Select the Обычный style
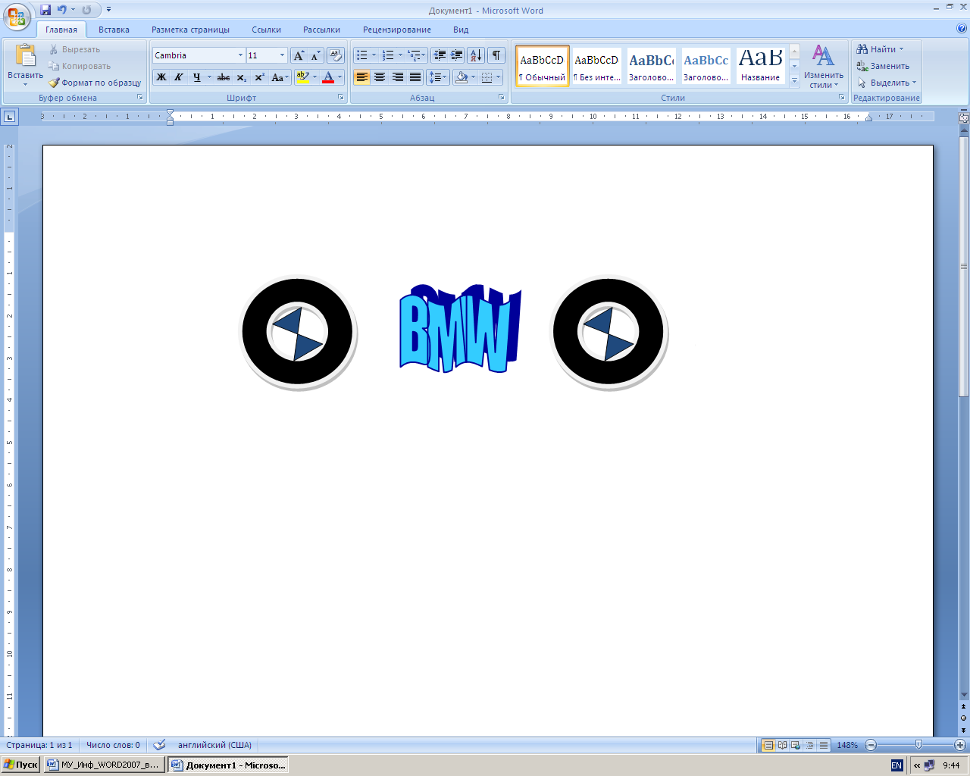Screen dimensions: 970x776 click(542, 67)
